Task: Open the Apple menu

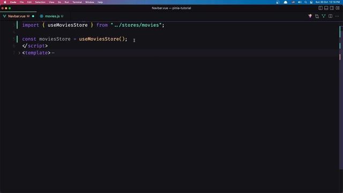Action: coord(5,2)
